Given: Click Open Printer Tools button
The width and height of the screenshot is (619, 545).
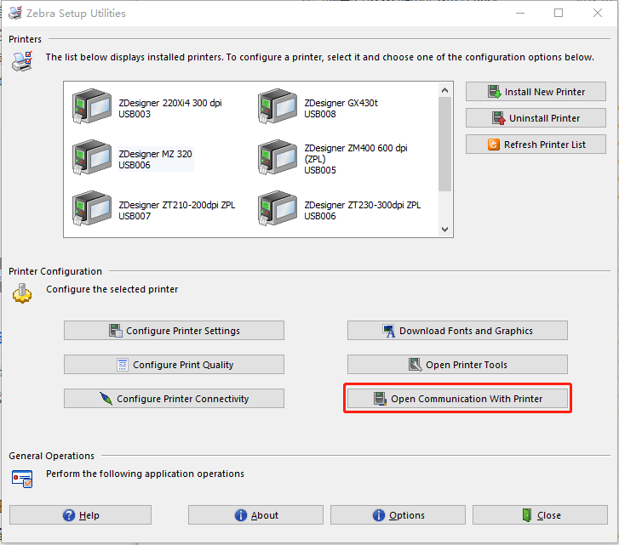Looking at the screenshot, I should [457, 365].
